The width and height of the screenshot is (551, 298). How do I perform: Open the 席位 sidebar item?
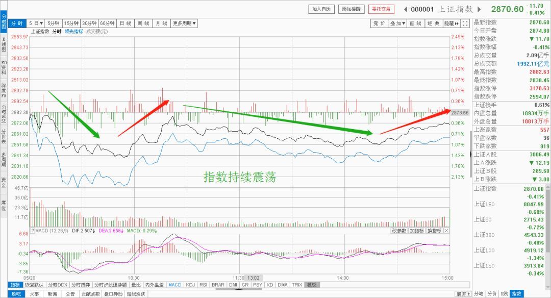coord(4,206)
